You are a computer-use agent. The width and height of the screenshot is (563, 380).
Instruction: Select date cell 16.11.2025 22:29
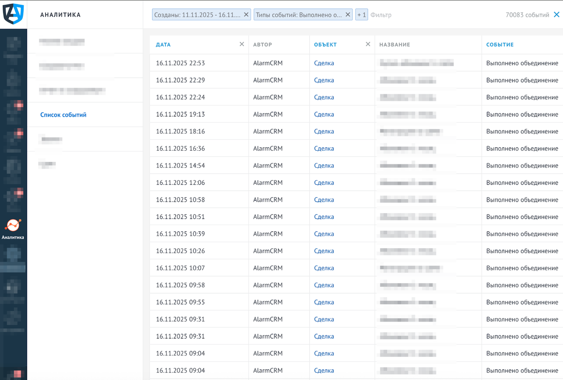coord(181,80)
